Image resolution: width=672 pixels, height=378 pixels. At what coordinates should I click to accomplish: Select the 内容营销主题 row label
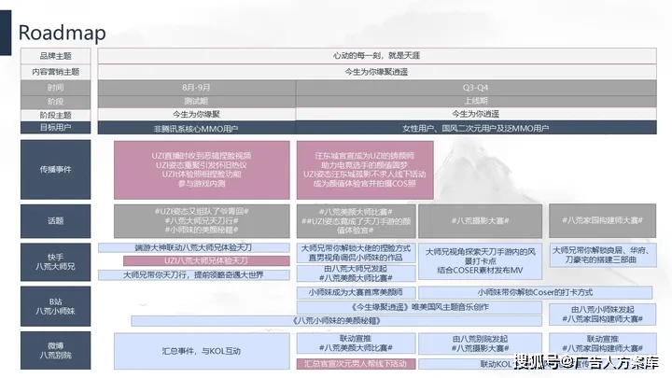tap(56, 72)
